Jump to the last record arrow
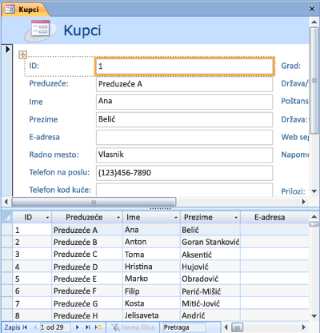 [x=88, y=327]
